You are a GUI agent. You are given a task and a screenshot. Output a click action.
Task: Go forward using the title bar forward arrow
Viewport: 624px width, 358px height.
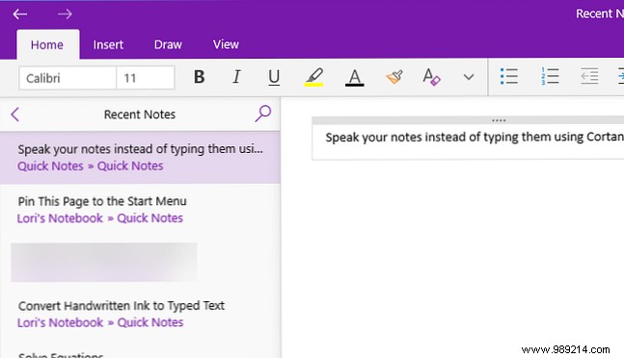[x=65, y=14]
